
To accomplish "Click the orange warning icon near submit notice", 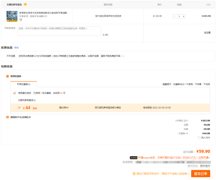I will [134, 174].
